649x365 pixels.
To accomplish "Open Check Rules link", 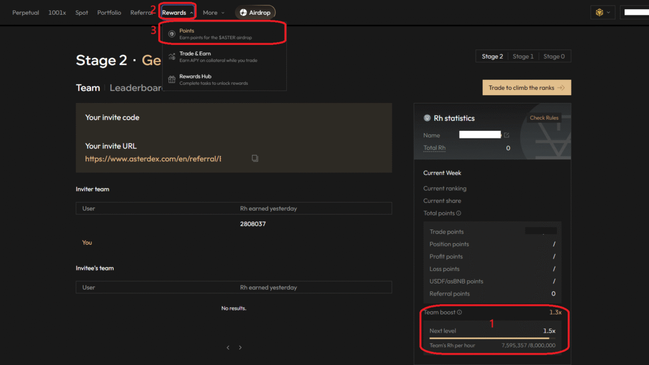I will tap(544, 118).
